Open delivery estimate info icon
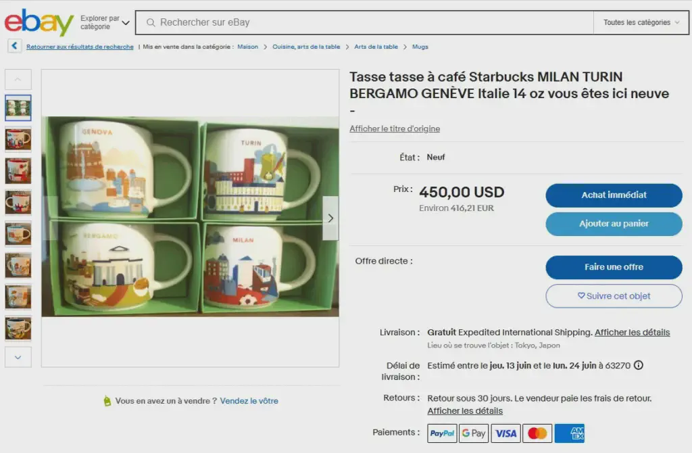 tap(638, 365)
